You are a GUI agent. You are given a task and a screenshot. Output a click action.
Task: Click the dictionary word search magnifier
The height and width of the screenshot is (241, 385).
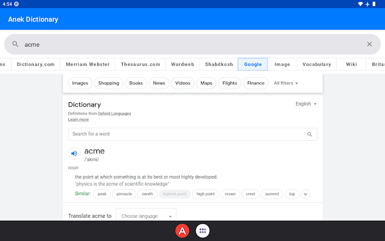(309, 134)
